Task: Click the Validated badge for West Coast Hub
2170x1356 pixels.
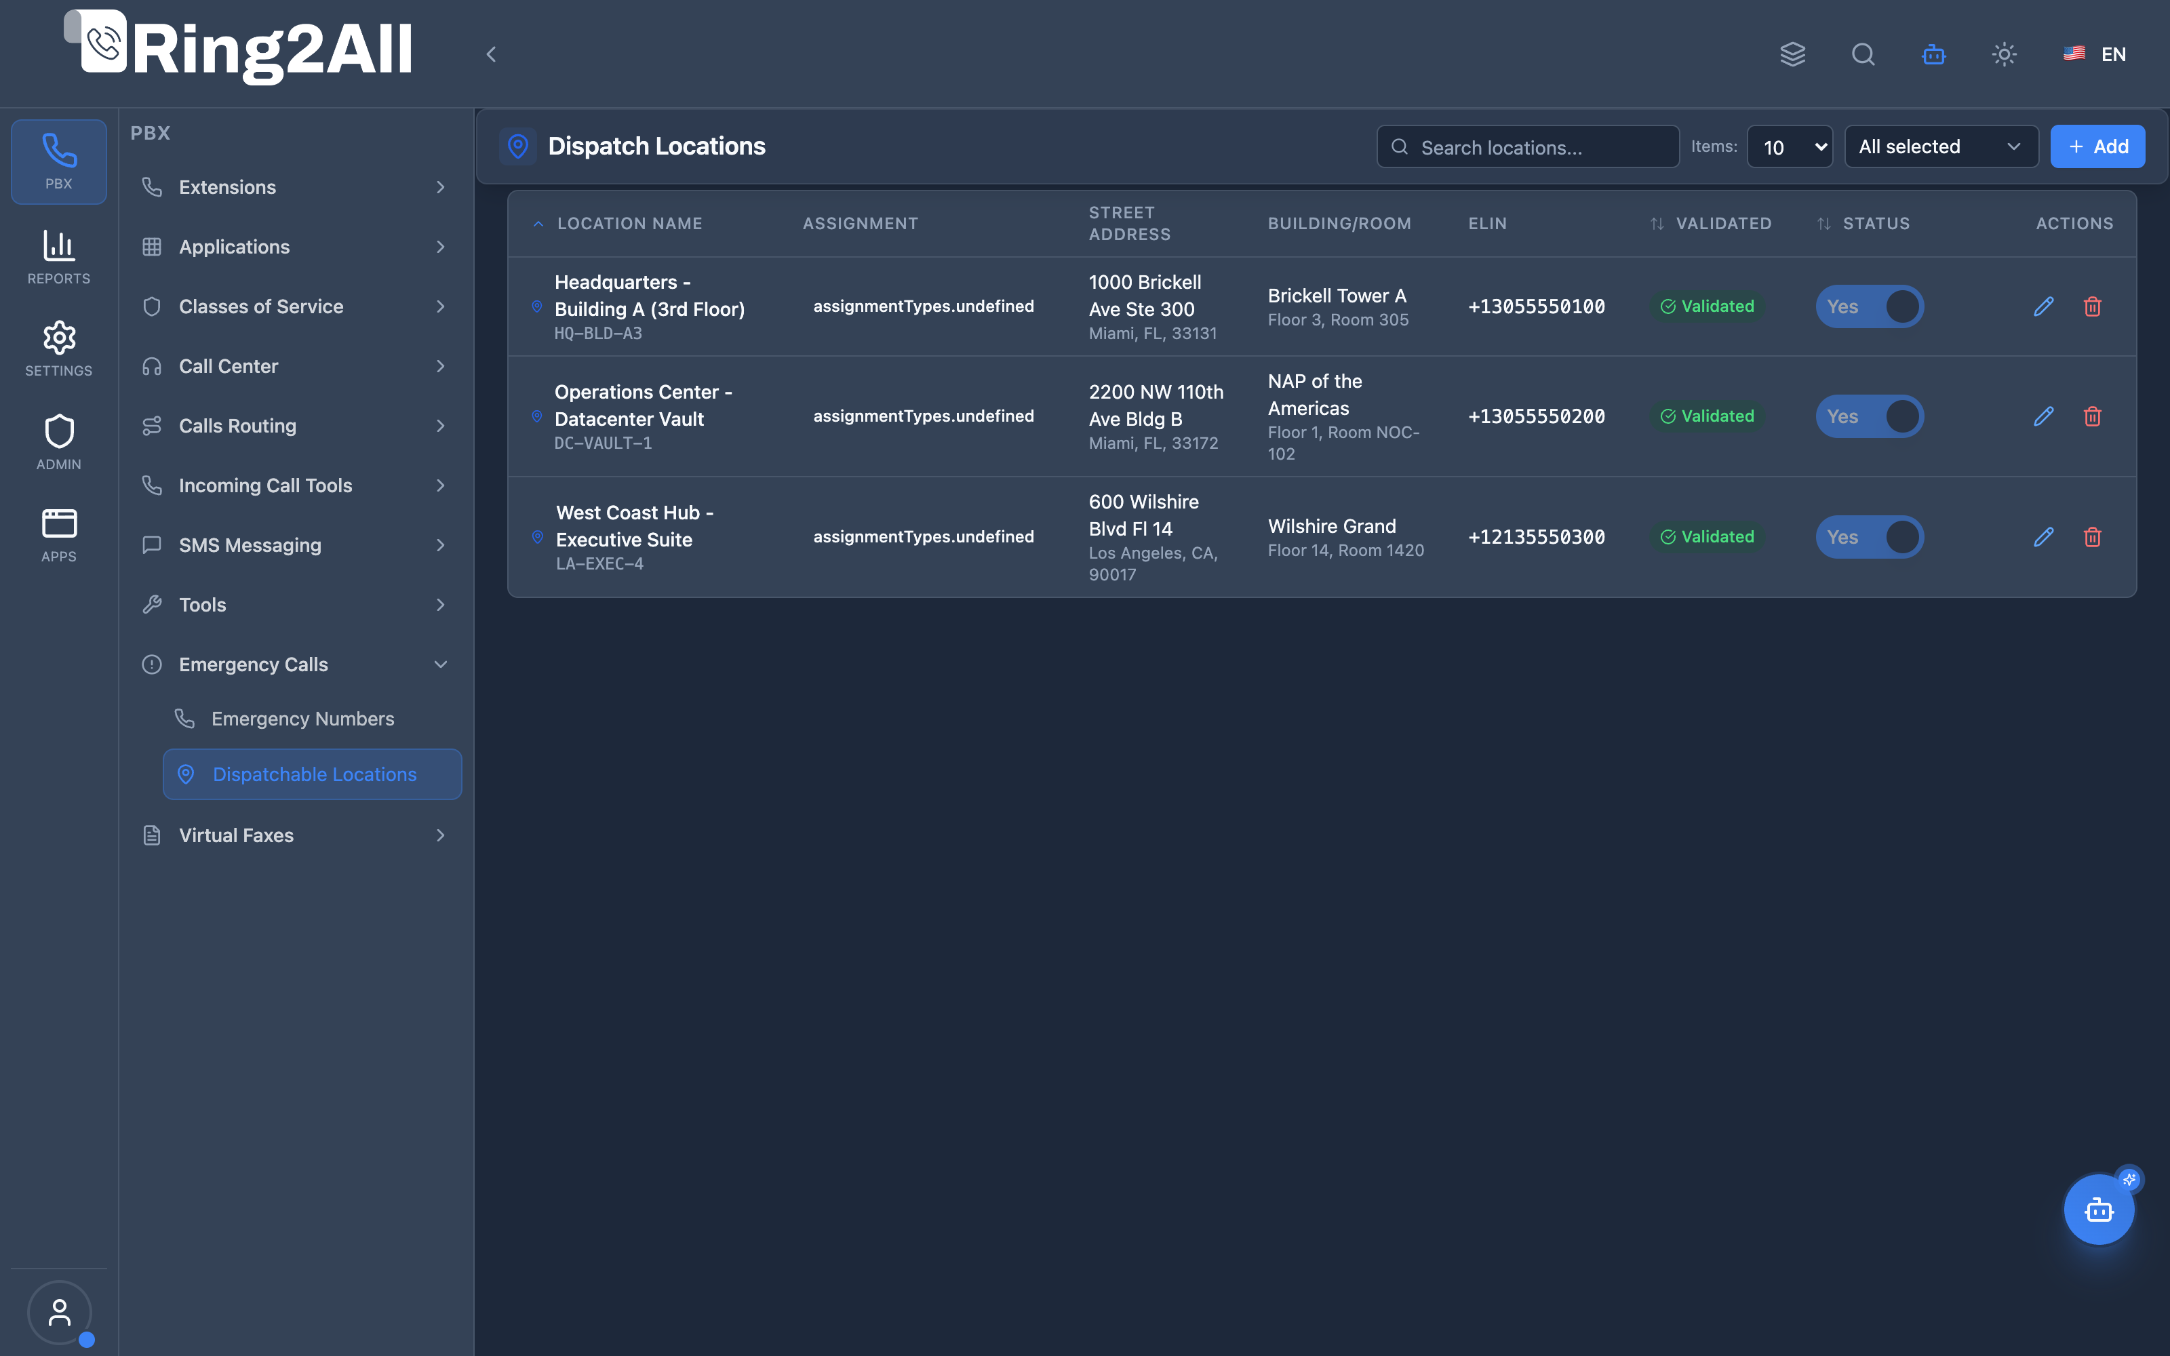Action: coord(1708,537)
